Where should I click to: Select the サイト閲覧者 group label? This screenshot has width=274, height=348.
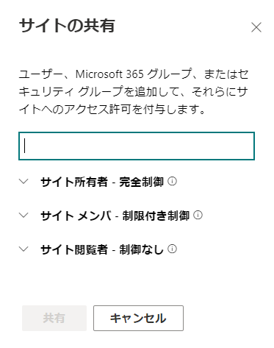[74, 249]
